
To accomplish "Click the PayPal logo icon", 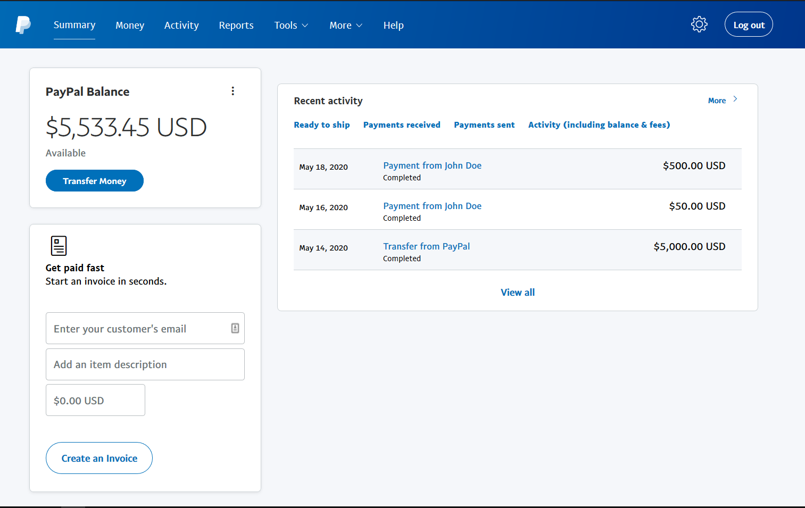I will click(23, 25).
